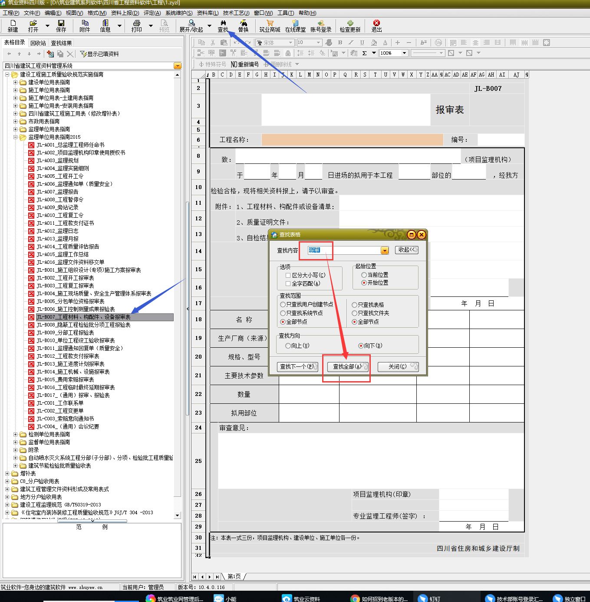
Task: Open the 替换 replace tool
Action: click(244, 26)
